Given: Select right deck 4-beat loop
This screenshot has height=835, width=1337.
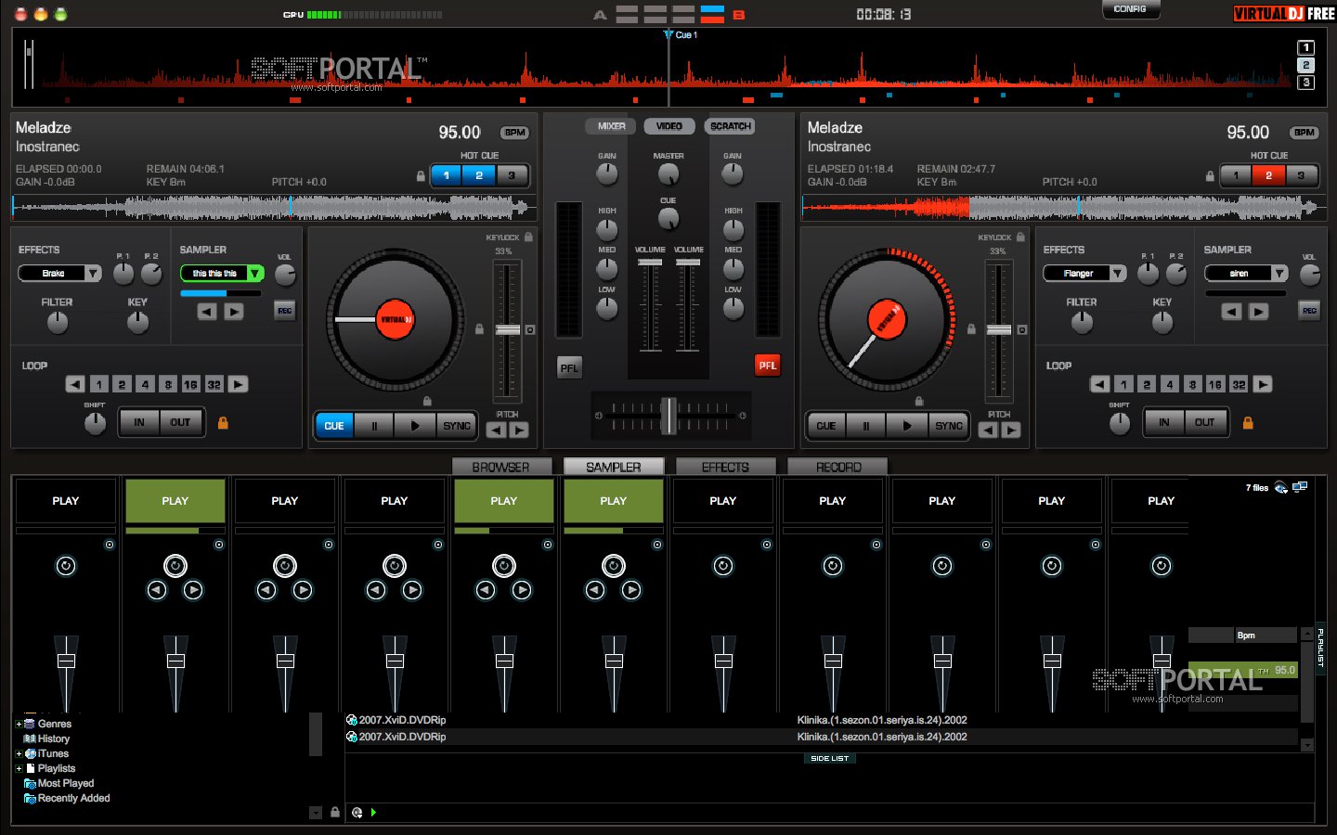Looking at the screenshot, I should point(1170,384).
